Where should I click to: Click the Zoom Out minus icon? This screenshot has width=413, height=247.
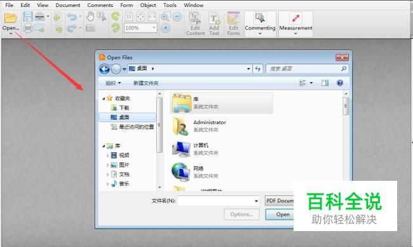click(x=177, y=17)
